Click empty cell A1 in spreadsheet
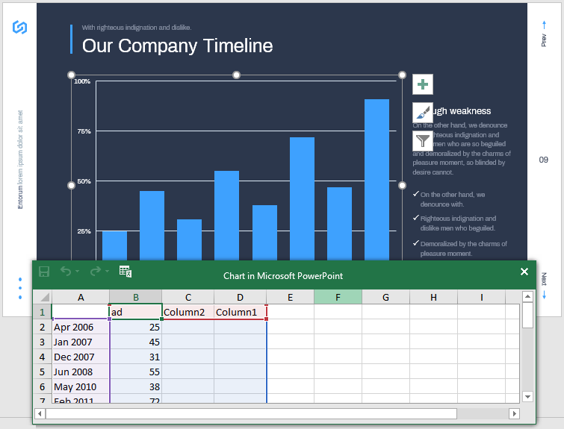Screen dimensions: 564x429 click(x=81, y=312)
